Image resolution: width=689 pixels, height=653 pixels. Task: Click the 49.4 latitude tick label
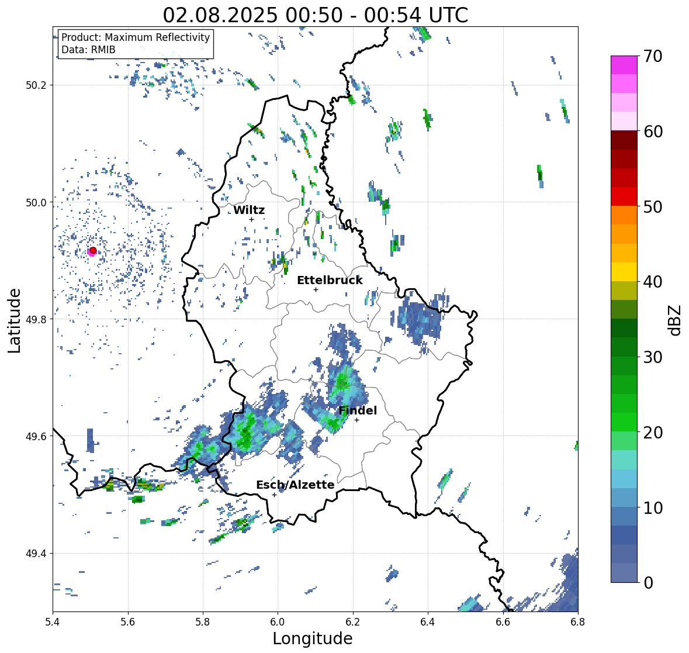36,554
